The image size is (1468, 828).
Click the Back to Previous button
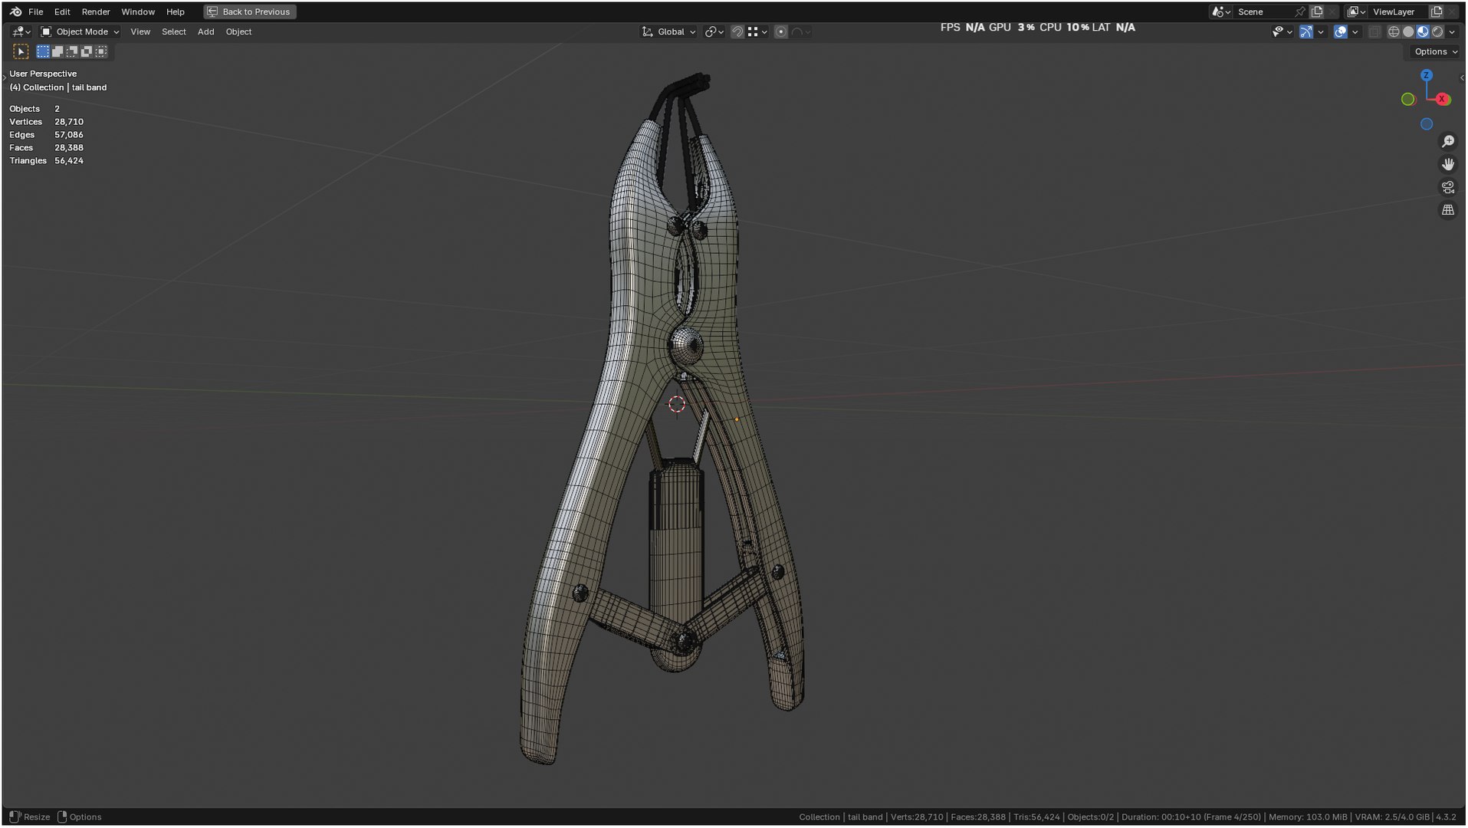[x=250, y=11]
